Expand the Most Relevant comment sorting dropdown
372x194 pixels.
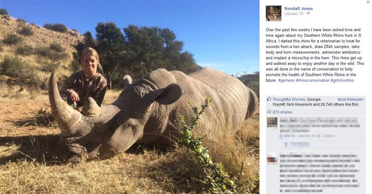click(351, 99)
